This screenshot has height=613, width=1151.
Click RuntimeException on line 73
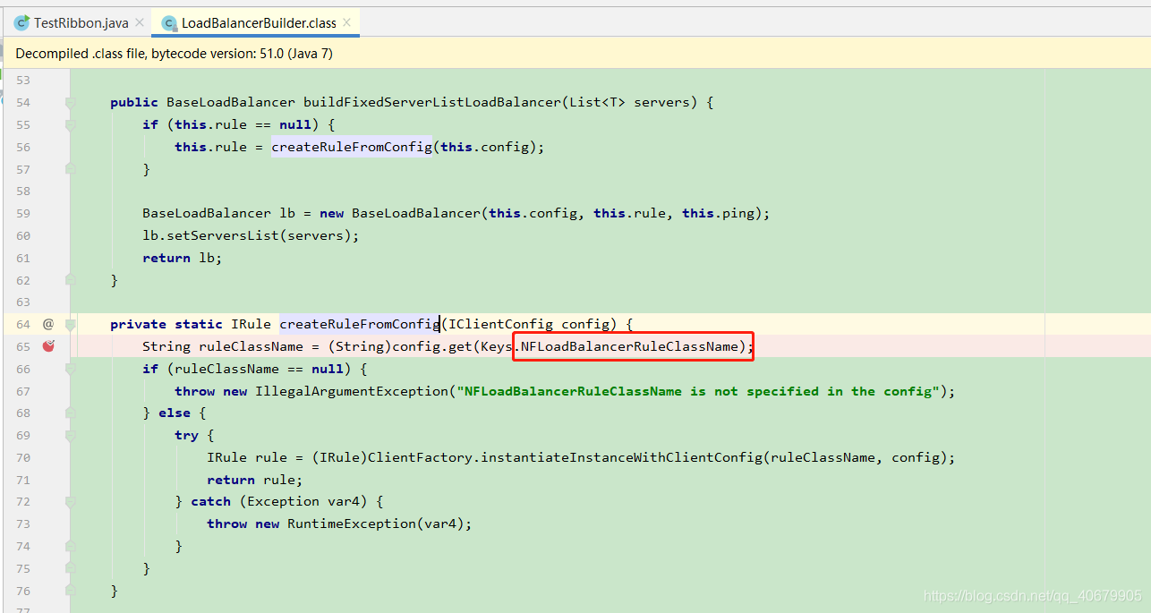[x=352, y=524]
